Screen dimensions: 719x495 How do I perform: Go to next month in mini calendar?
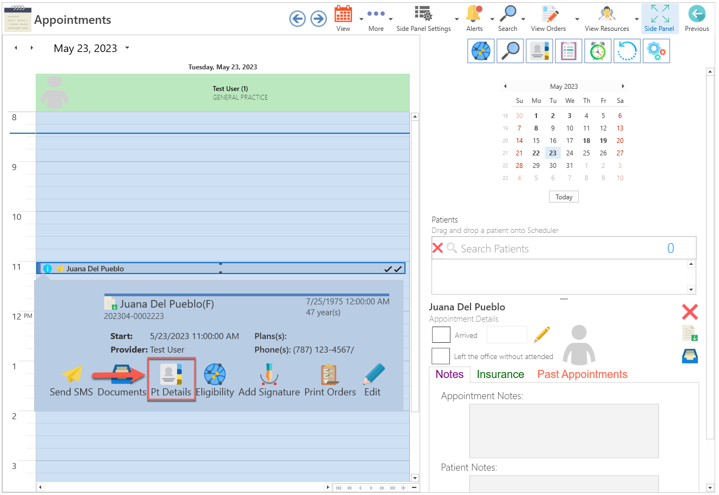pos(623,86)
